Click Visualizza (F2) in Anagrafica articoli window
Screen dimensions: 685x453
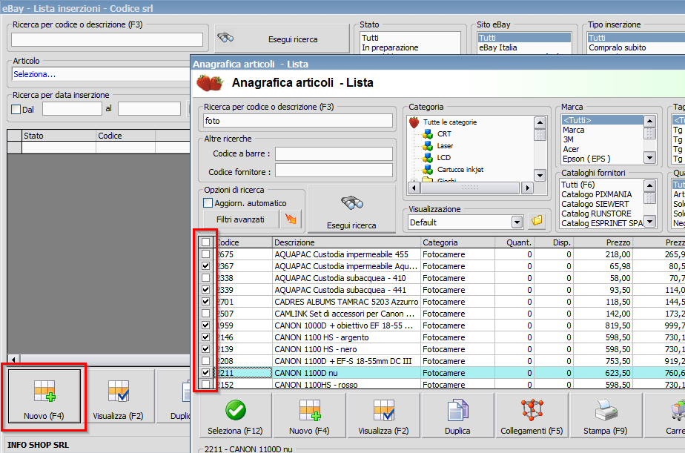383,415
